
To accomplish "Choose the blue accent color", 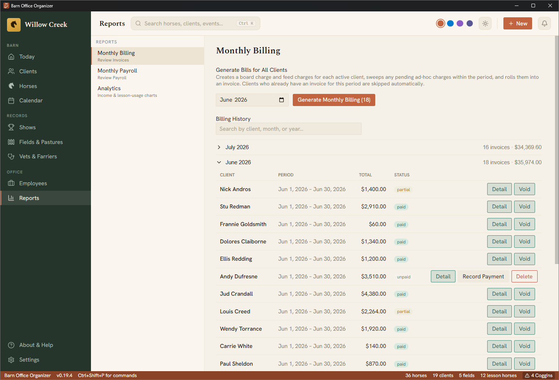I will [x=450, y=24].
